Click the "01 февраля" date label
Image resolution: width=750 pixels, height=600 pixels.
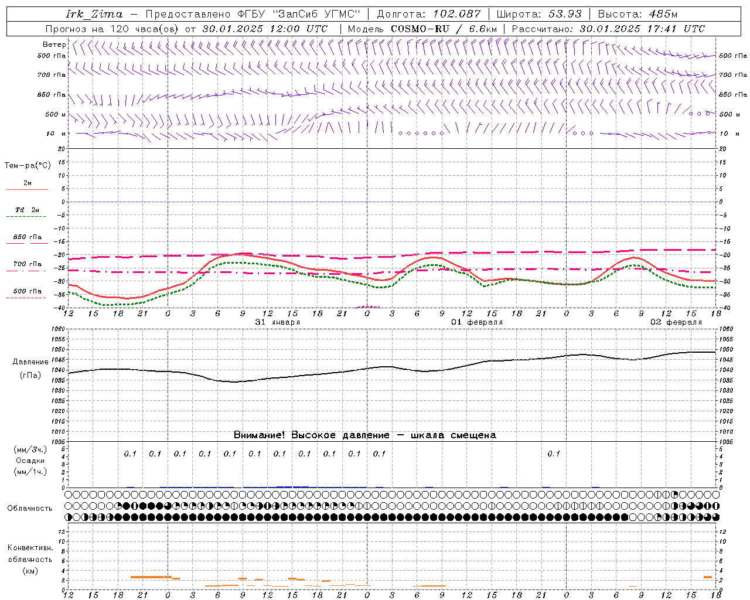coord(477,322)
